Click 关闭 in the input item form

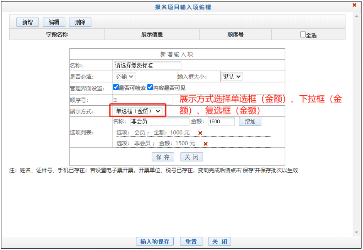[191, 157]
